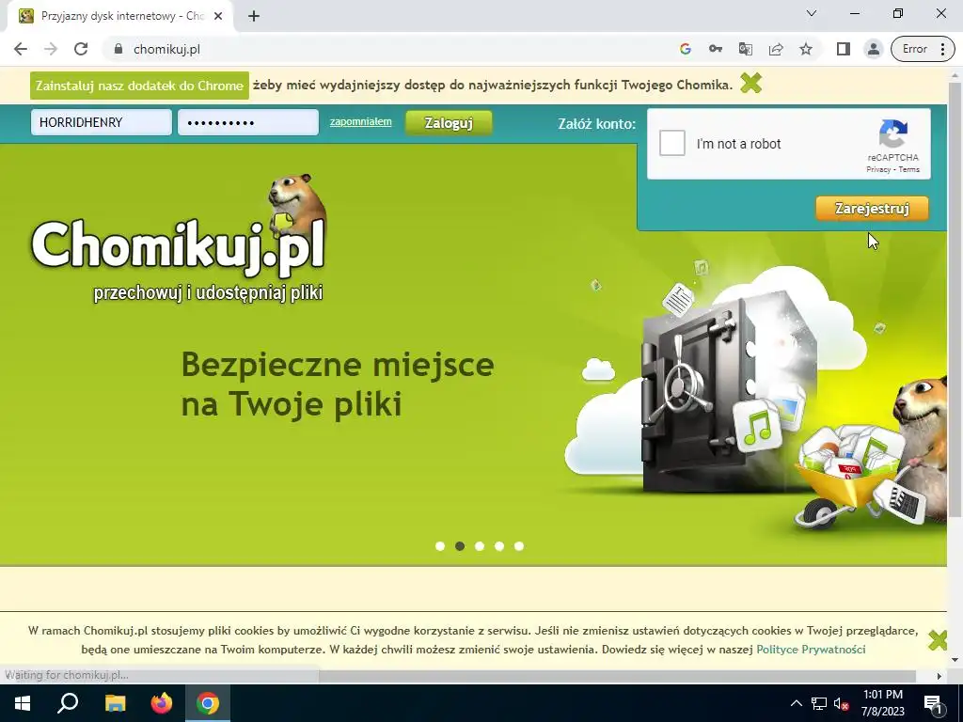Dismiss the Chrome add-on banner

[x=750, y=84]
